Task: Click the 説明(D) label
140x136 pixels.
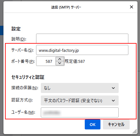Action: point(19,39)
